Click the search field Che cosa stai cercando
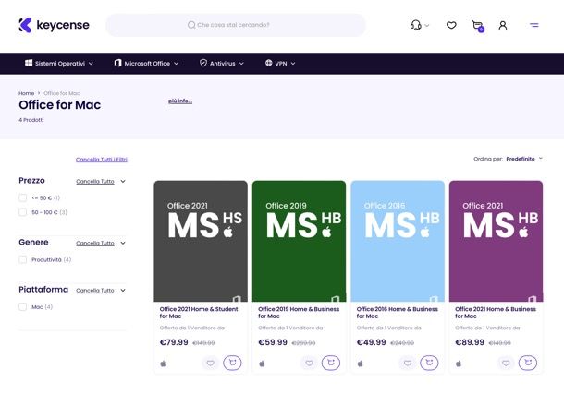 (236, 25)
